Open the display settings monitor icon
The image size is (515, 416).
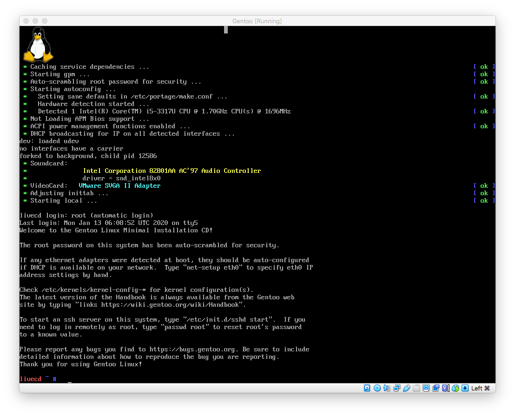point(426,388)
